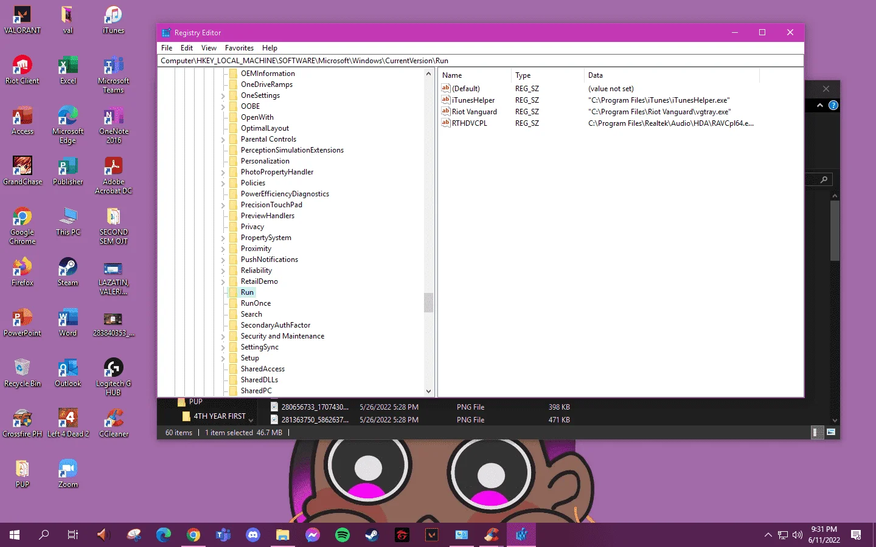Open Spotify from the taskbar

point(342,535)
